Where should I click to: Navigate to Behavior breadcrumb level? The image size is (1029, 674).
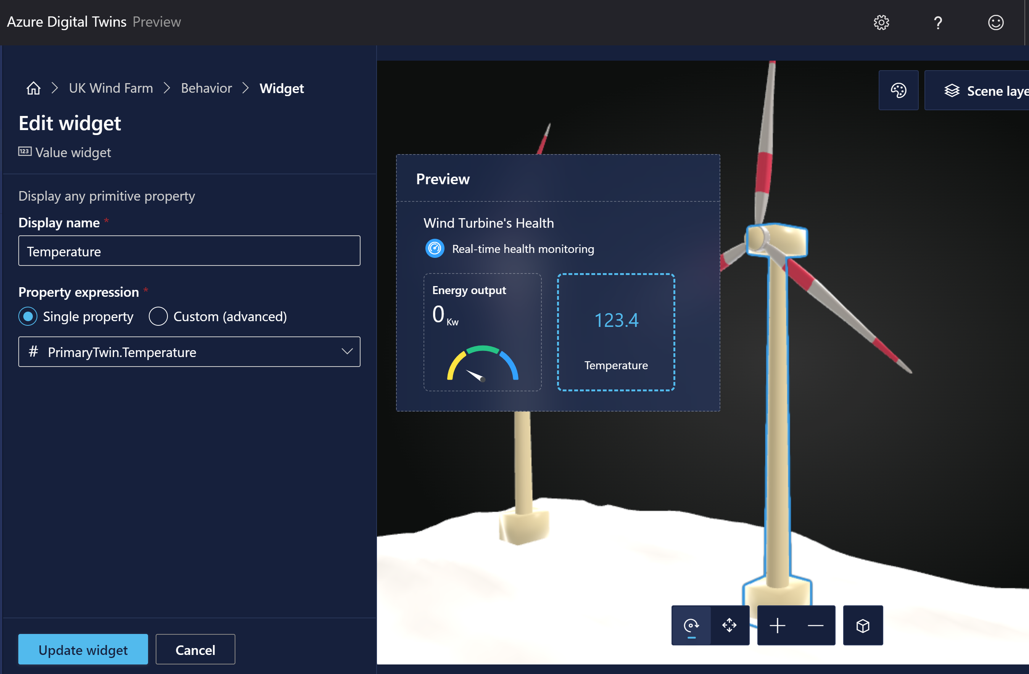[x=206, y=88]
